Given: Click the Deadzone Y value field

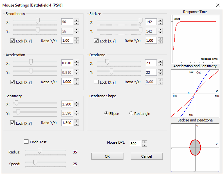Looking at the screenshot, I should (x=151, y=72).
